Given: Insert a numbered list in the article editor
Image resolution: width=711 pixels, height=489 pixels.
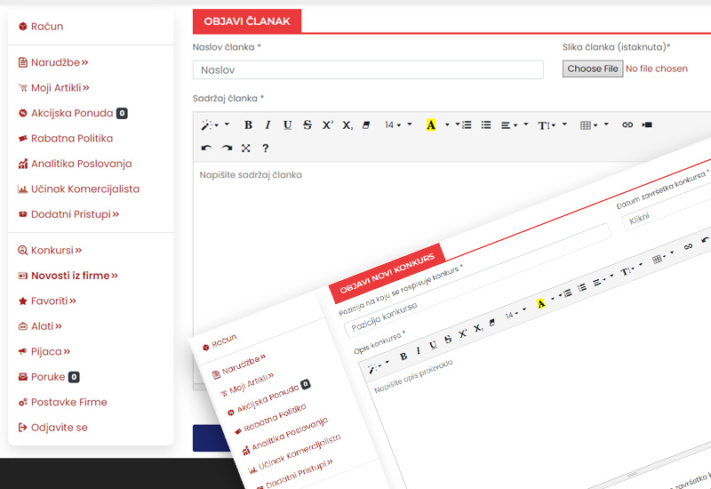Looking at the screenshot, I should (467, 124).
